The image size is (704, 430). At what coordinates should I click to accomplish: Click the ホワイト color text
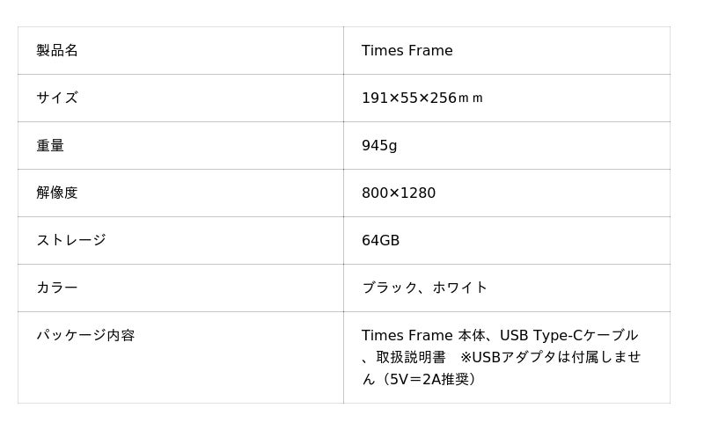pyautogui.click(x=459, y=288)
